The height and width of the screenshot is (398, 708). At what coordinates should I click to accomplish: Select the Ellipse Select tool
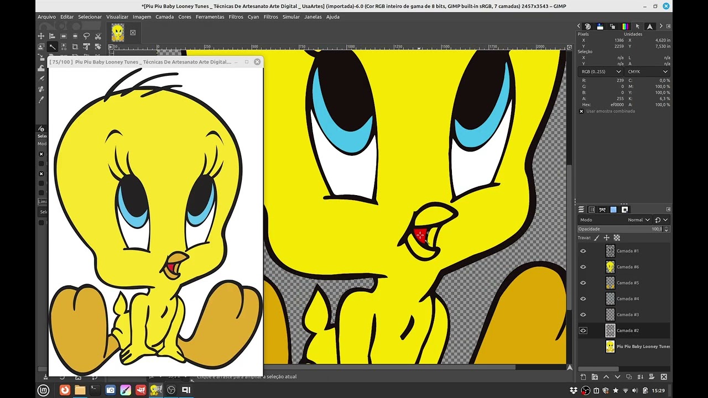75,36
